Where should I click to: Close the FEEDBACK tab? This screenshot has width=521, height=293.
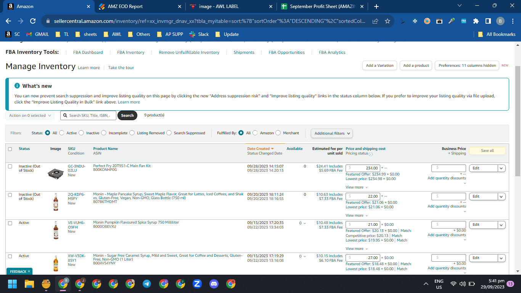(29, 271)
